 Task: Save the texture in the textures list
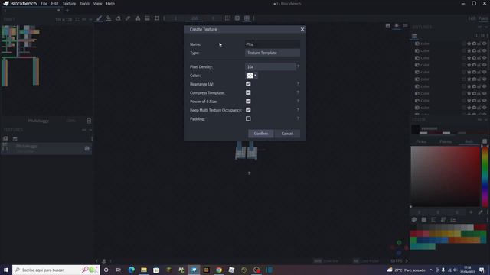87,149
